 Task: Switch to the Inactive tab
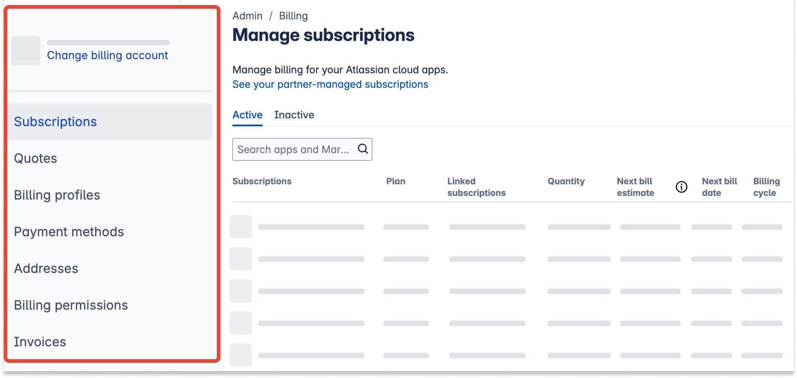pos(294,115)
